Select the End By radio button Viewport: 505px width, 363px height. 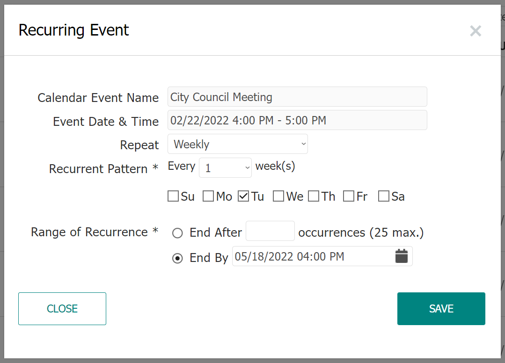[177, 258]
